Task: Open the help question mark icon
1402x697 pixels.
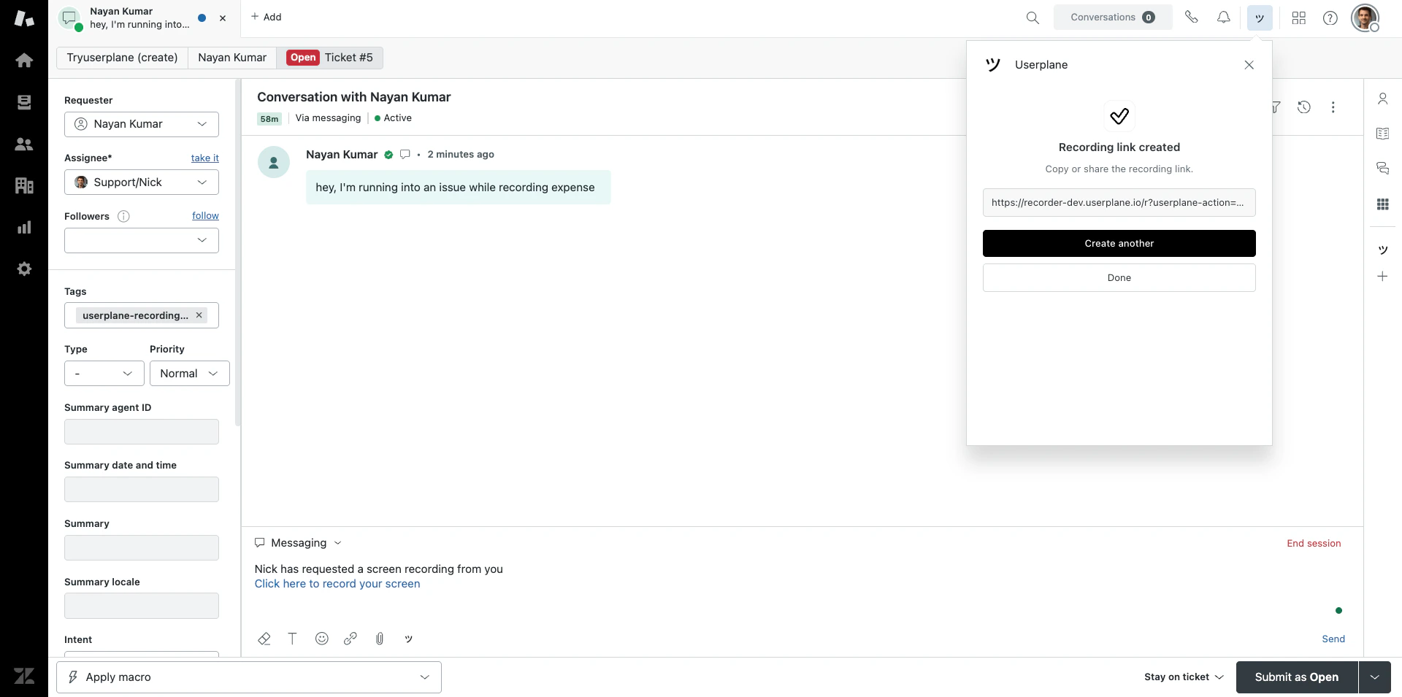Action: point(1330,18)
